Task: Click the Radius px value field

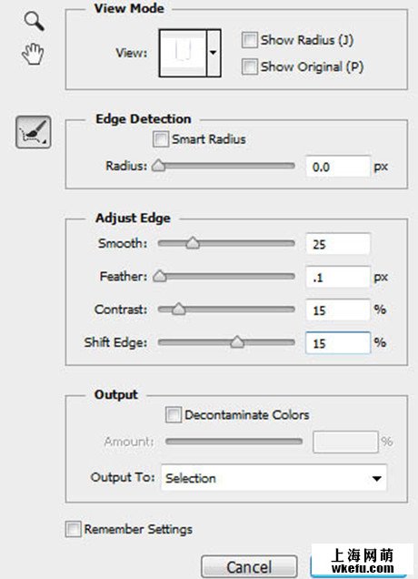Action: (x=338, y=167)
